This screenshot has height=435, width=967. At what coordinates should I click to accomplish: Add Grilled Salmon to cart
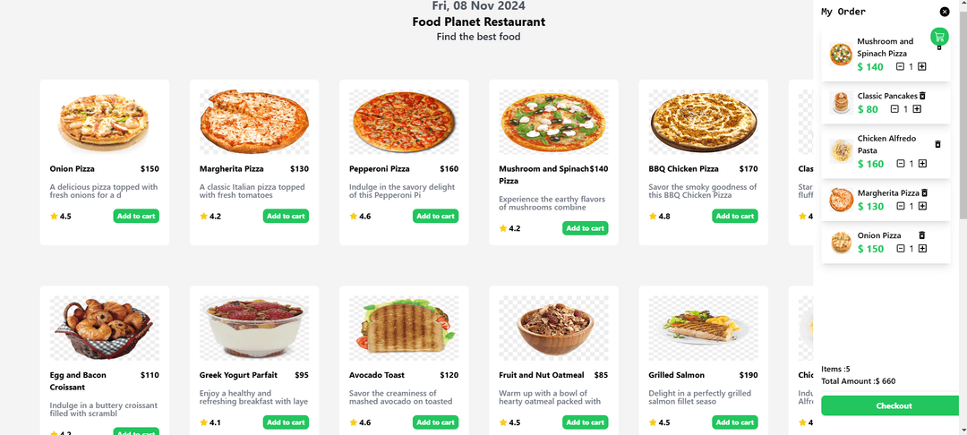[735, 422]
